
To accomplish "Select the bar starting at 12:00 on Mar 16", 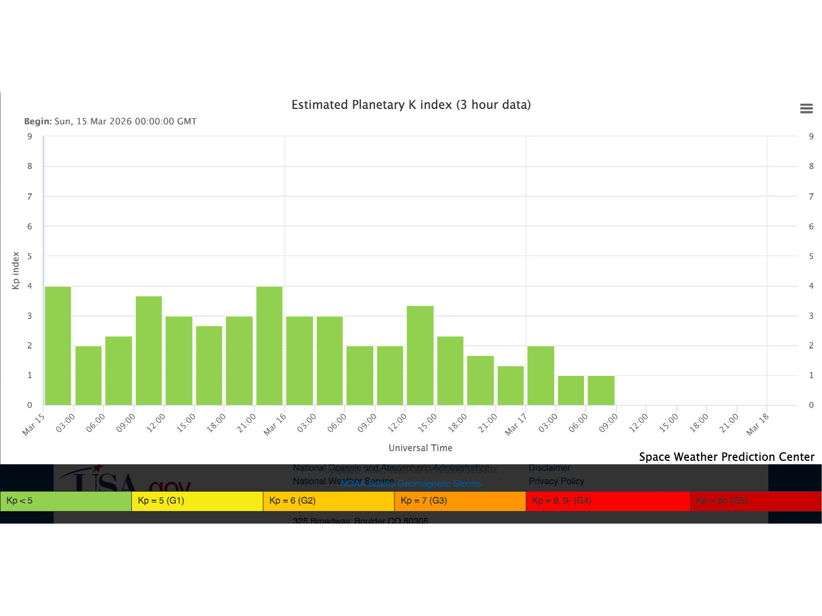I will (x=420, y=355).
